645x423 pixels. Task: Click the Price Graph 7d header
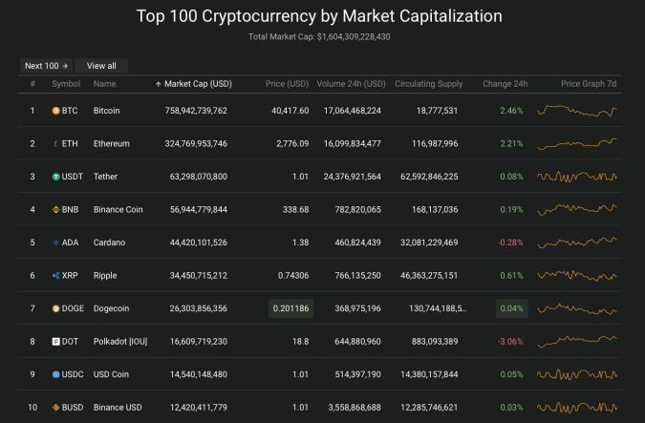click(589, 84)
